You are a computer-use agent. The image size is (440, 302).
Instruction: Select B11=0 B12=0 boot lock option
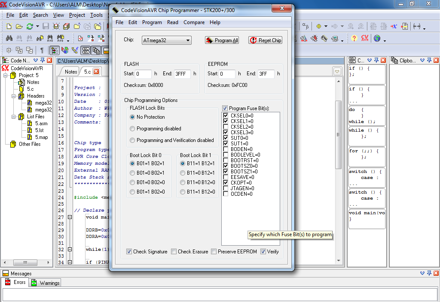coord(182,182)
